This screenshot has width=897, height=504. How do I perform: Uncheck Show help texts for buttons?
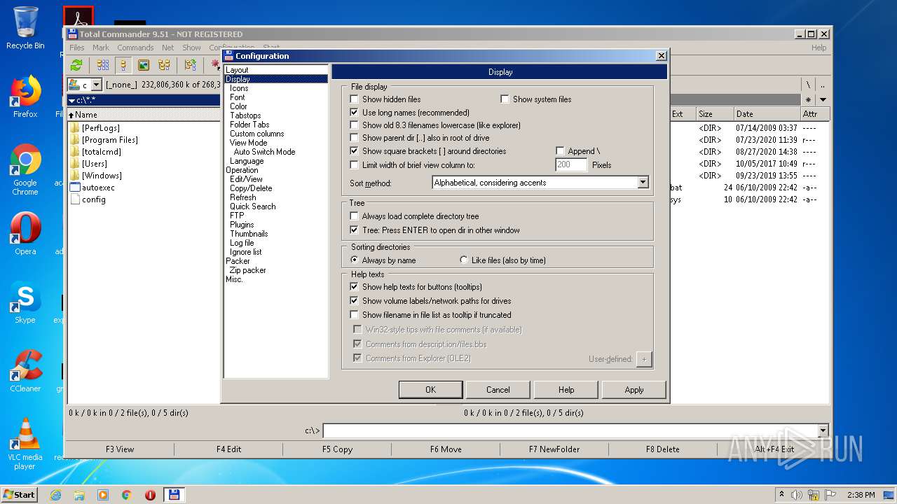(354, 287)
